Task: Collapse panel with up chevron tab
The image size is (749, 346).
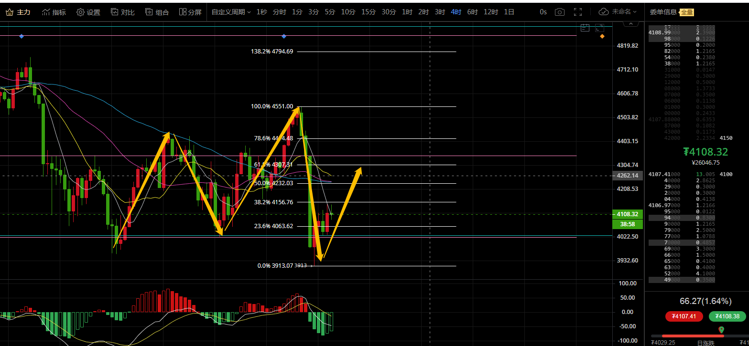Action: point(632,23)
